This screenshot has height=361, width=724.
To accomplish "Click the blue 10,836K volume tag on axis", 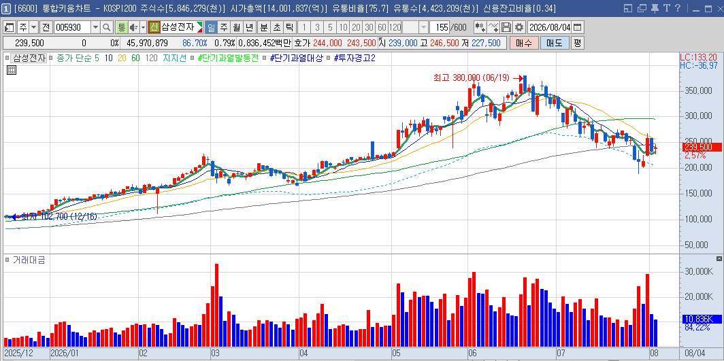I will pyautogui.click(x=701, y=319).
